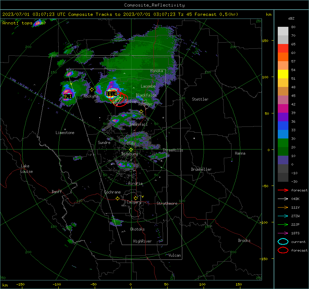Click the Annot: tops (km) label
Viewport: 309px width, 289px height.
click(x=24, y=23)
